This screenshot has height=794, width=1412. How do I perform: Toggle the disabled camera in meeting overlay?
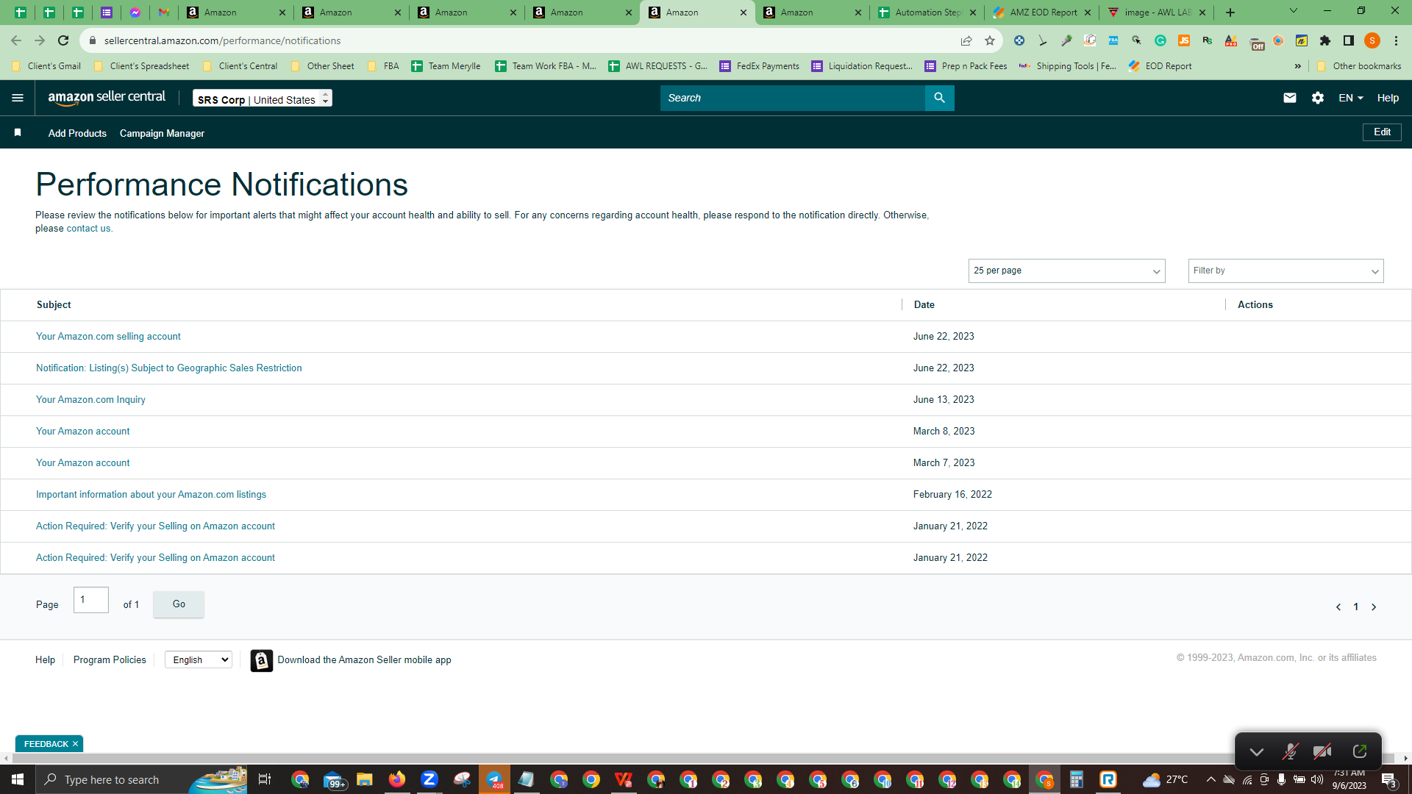pos(1322,751)
